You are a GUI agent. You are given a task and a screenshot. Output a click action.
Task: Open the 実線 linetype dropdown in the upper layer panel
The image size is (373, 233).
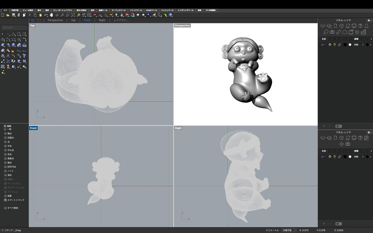[x=359, y=45]
